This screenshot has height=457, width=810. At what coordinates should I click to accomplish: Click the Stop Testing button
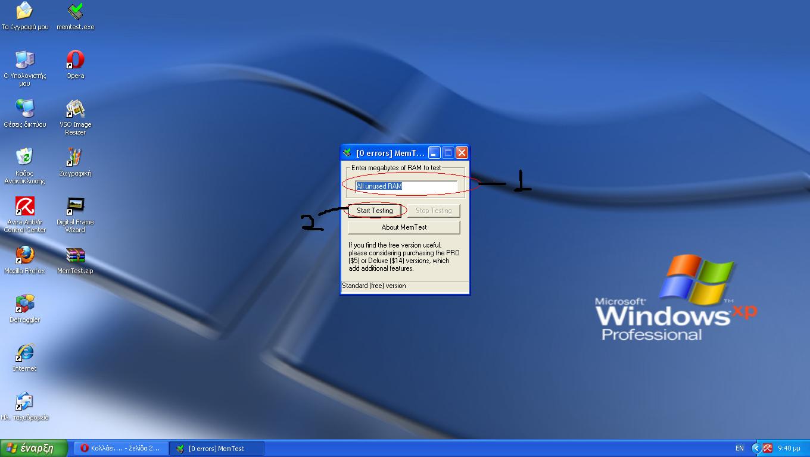[x=434, y=211]
